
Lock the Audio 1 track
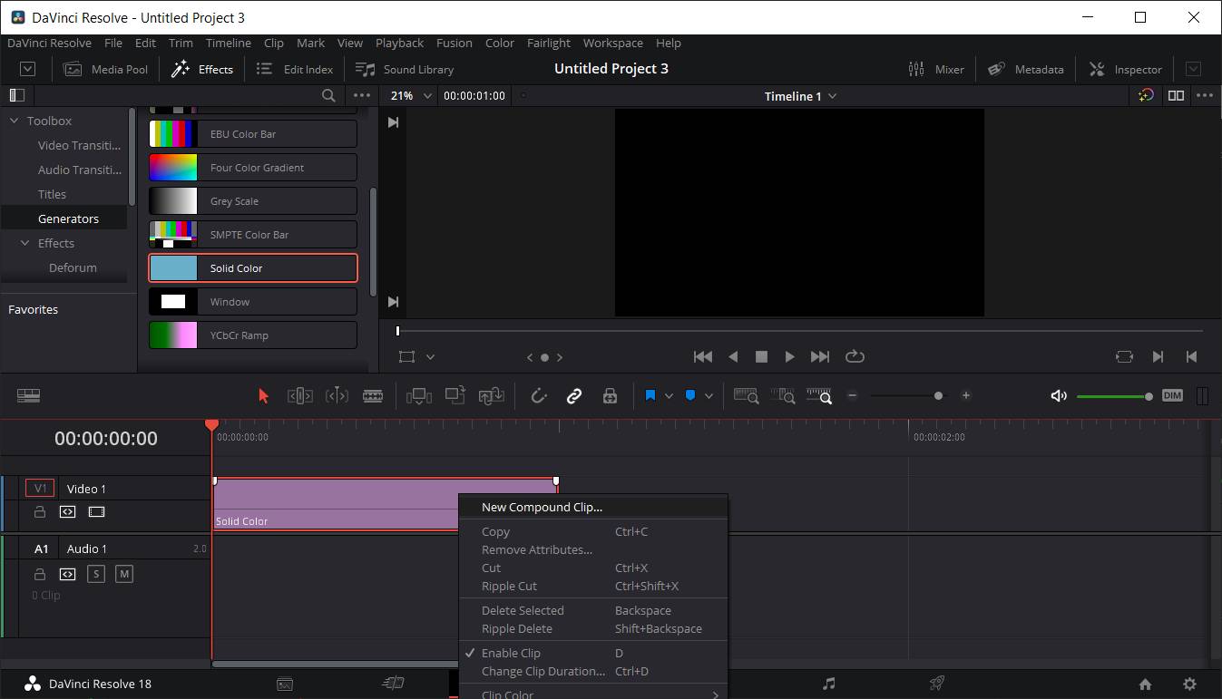[x=39, y=574]
